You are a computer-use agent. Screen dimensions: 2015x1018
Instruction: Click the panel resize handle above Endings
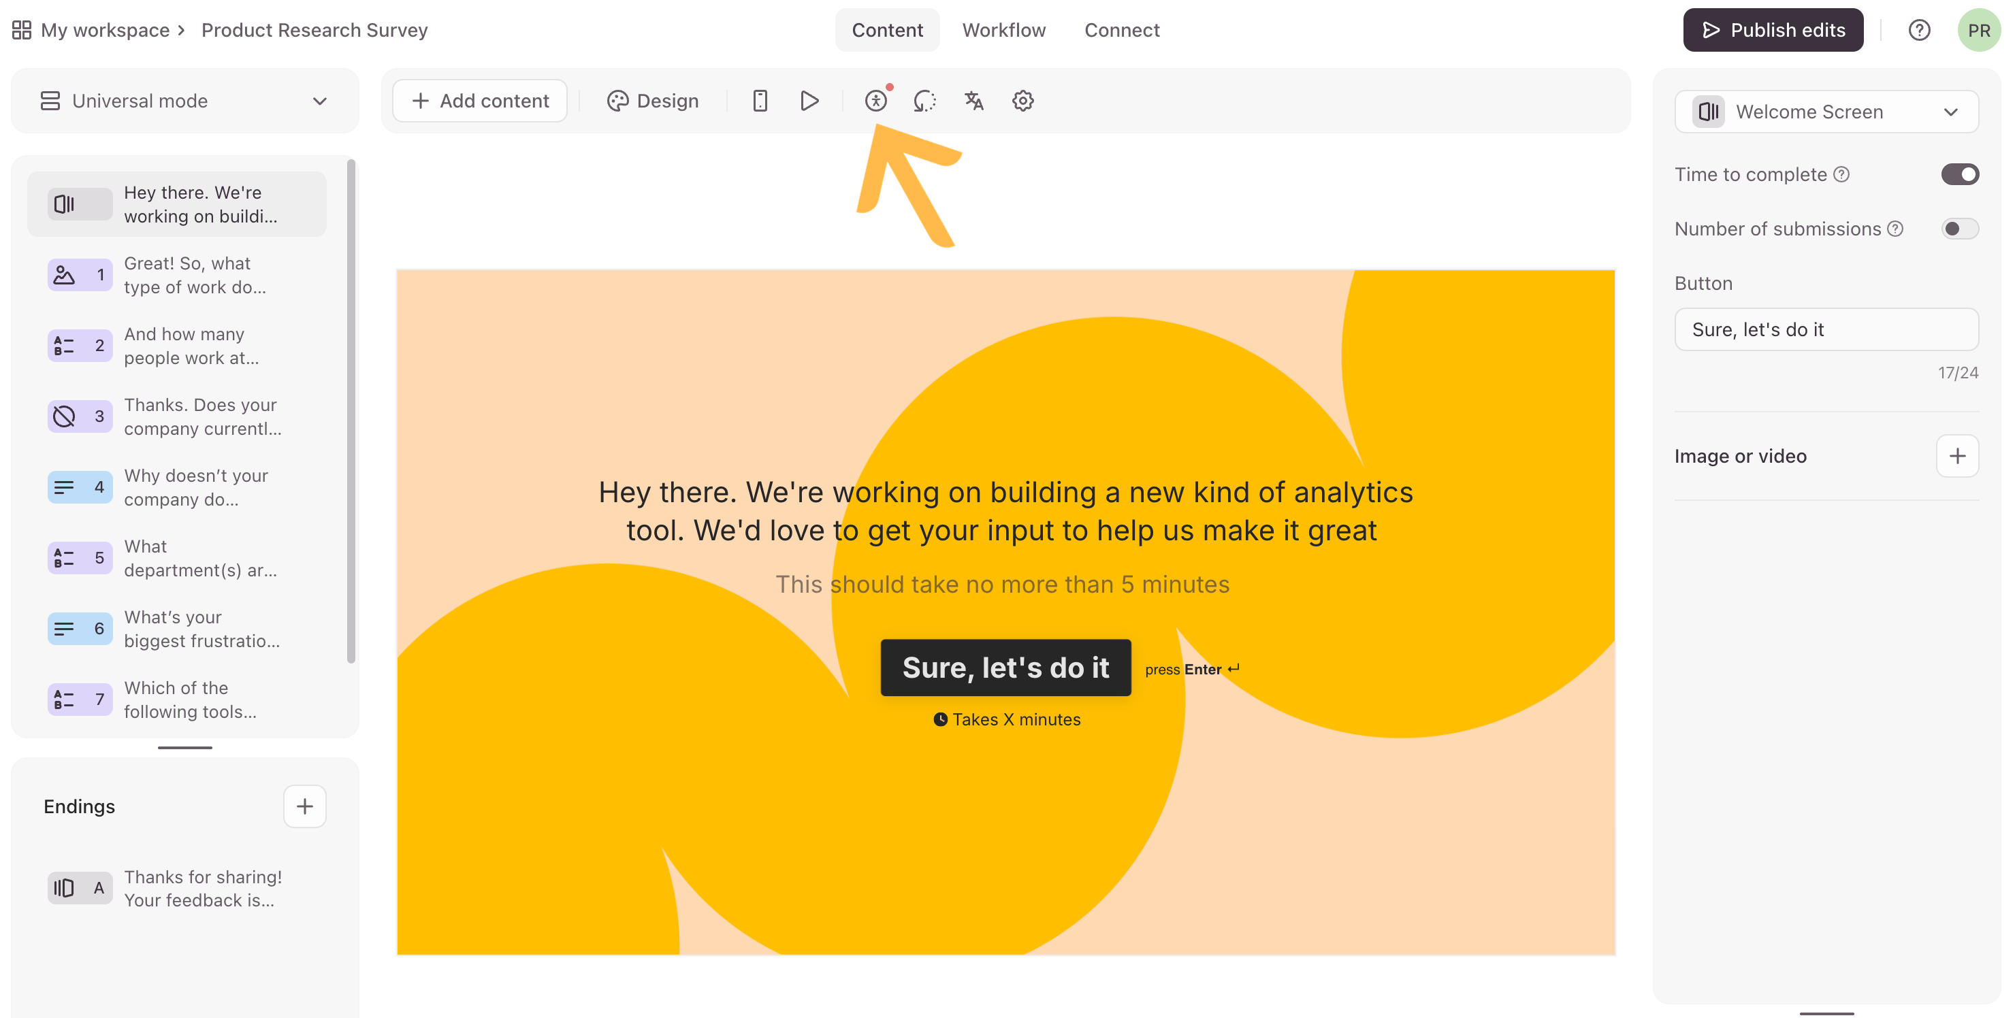(x=184, y=747)
